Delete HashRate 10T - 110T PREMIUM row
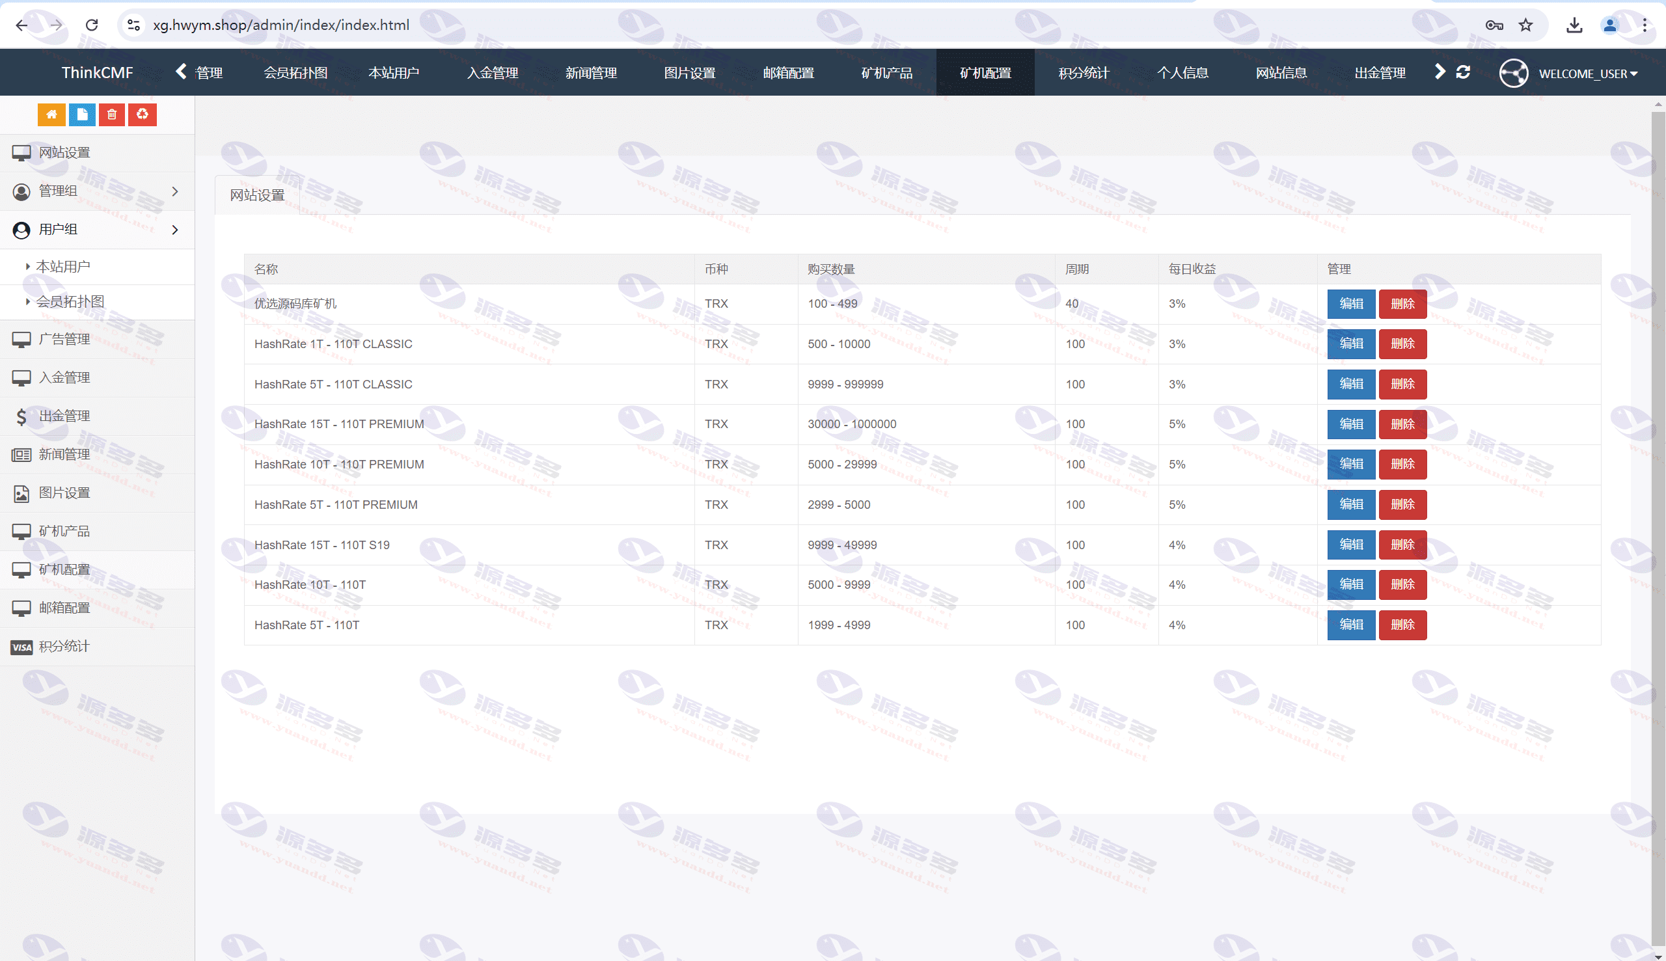 (1402, 464)
